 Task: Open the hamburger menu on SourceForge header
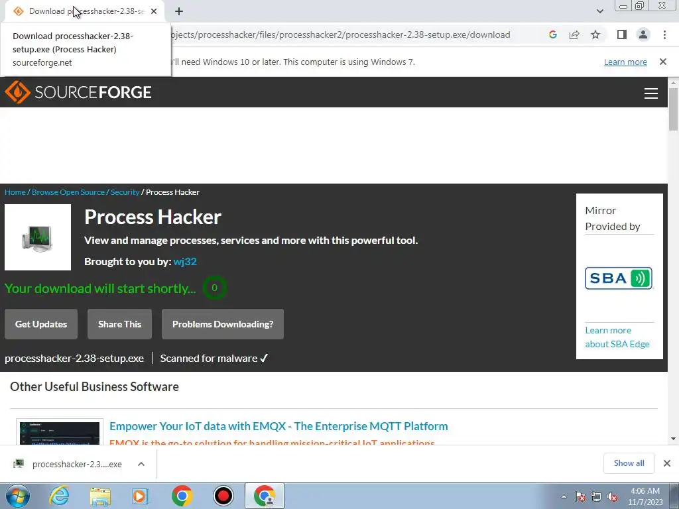tap(651, 93)
